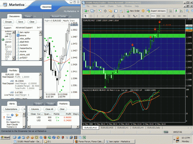Click New Order button in MetaTrader
The image size is (193, 144).
[133, 11]
